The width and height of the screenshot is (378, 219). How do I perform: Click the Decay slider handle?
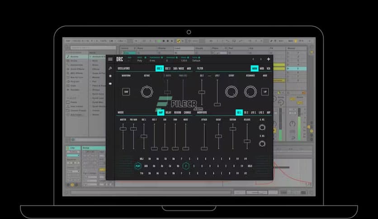218,136
